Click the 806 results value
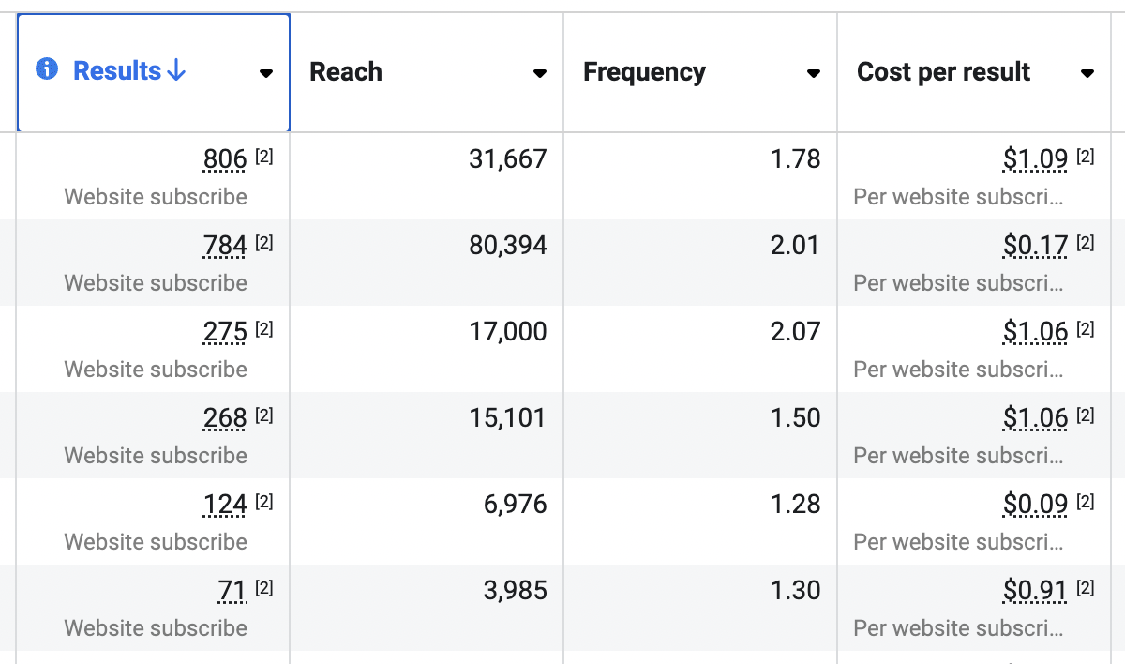This screenshot has height=664, width=1125. pos(225,160)
